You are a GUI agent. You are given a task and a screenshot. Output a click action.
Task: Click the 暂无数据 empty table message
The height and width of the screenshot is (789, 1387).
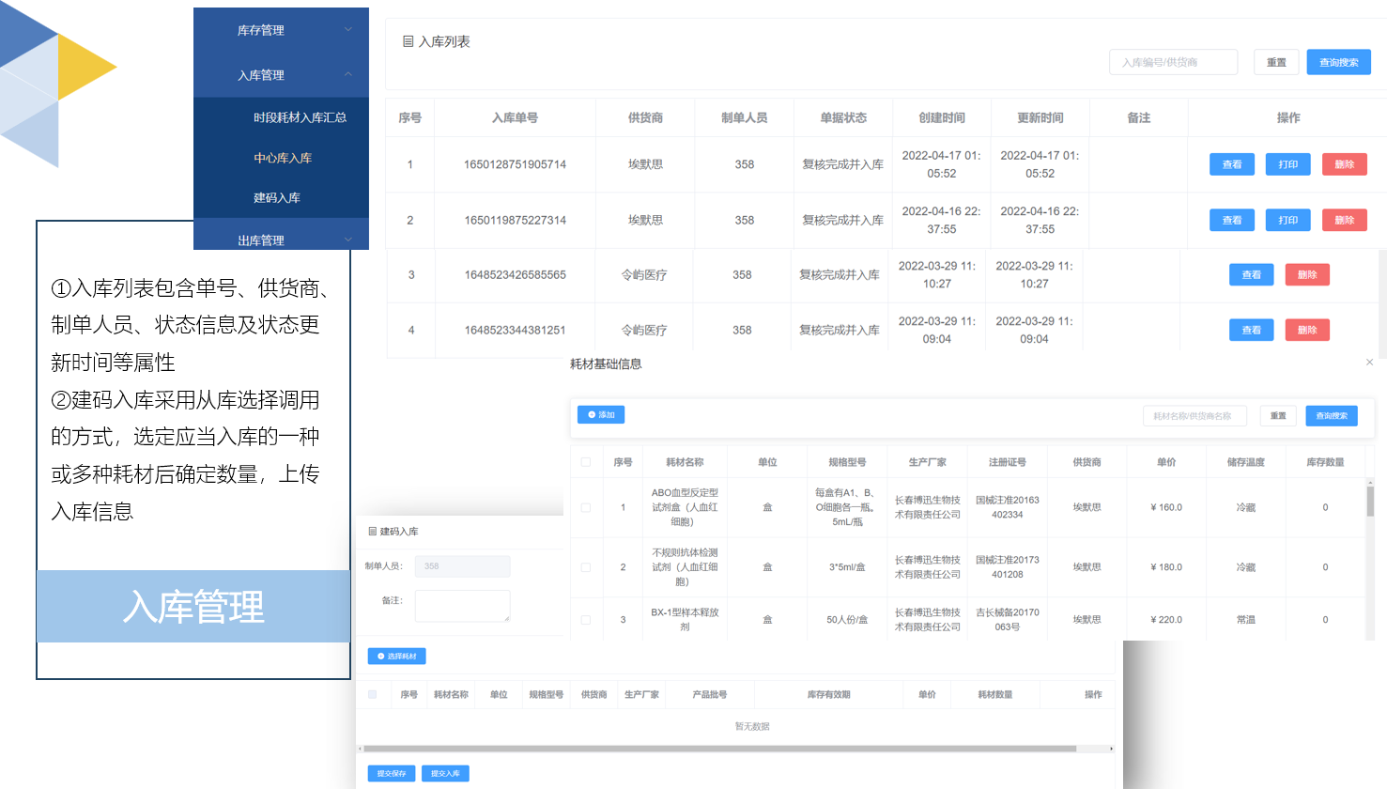pos(752,726)
